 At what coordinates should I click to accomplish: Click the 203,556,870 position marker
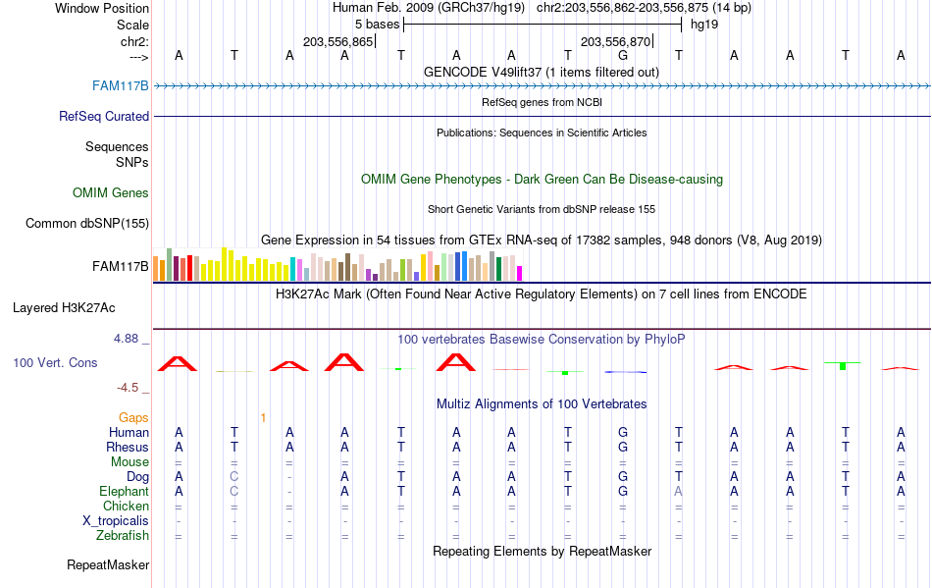(x=615, y=41)
